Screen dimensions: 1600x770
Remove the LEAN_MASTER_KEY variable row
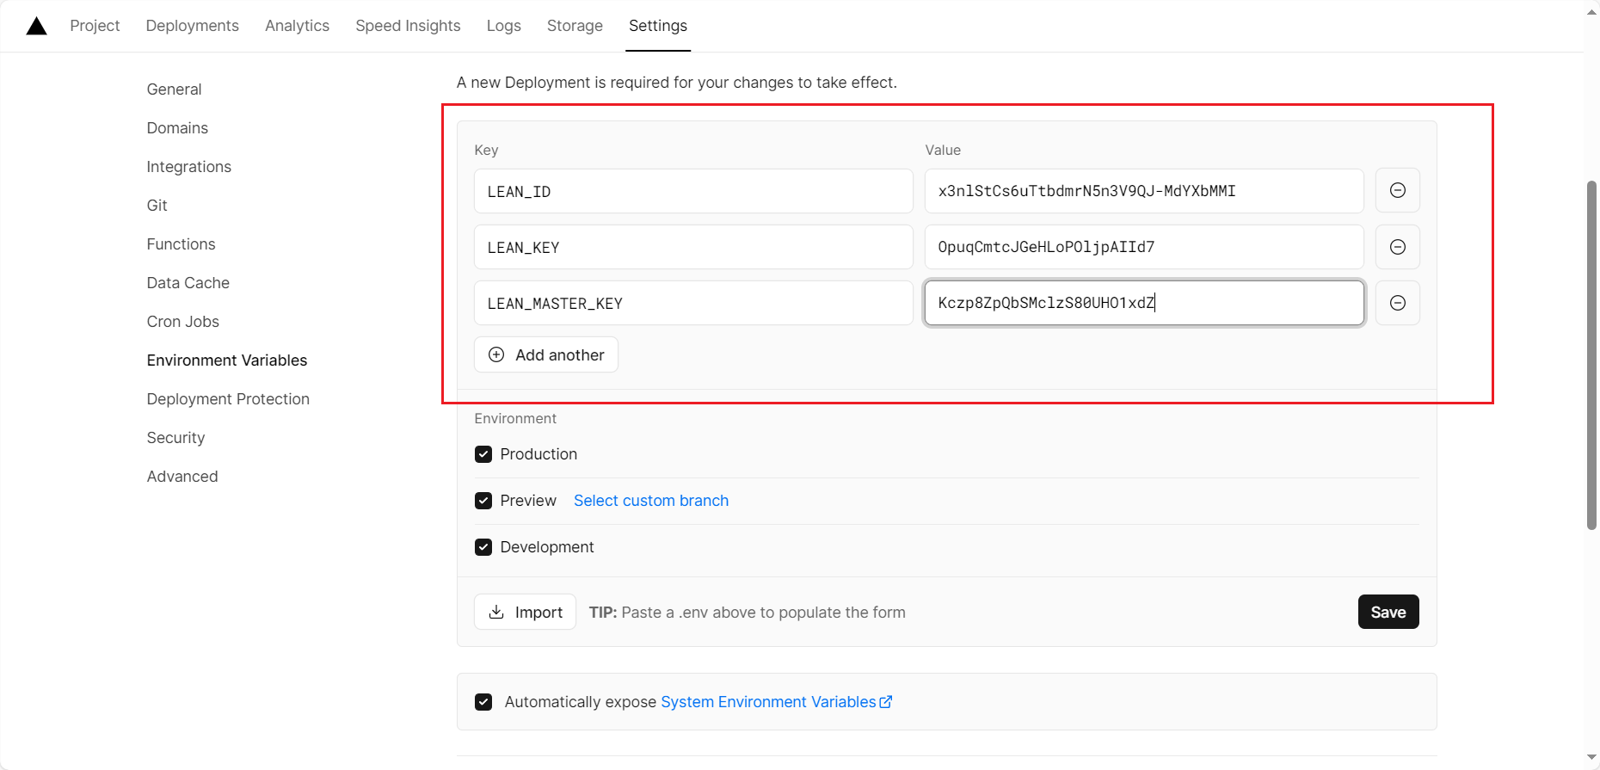[x=1397, y=303]
